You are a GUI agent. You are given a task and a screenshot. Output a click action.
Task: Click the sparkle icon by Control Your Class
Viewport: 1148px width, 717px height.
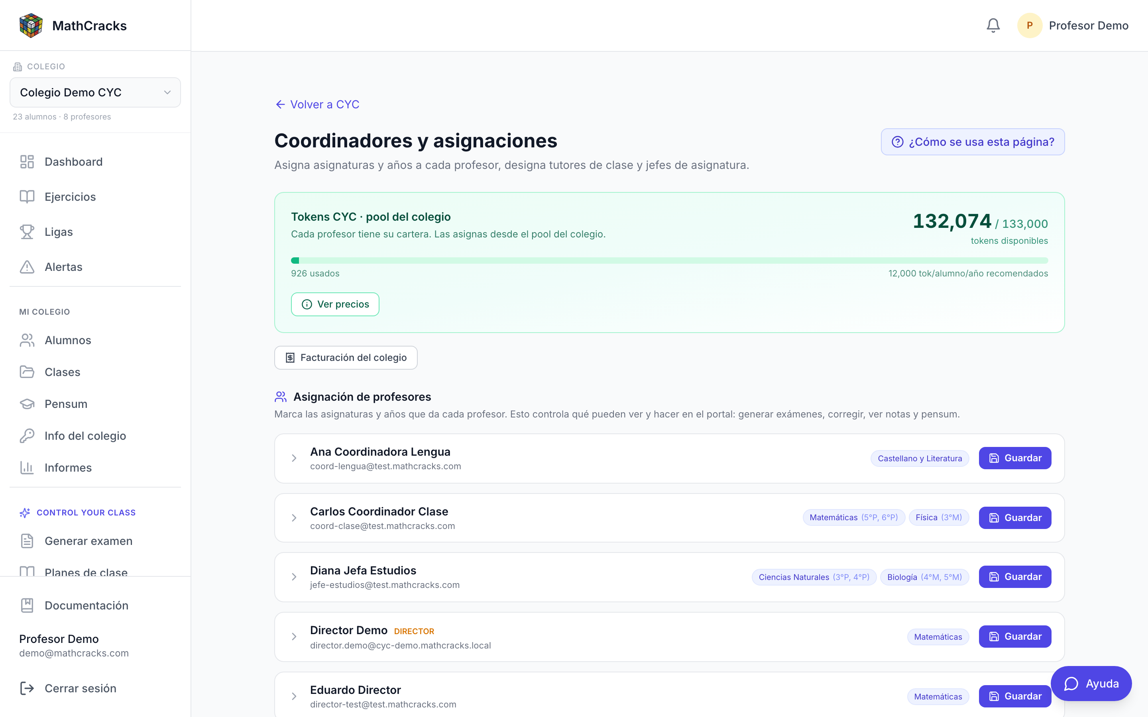(25, 513)
